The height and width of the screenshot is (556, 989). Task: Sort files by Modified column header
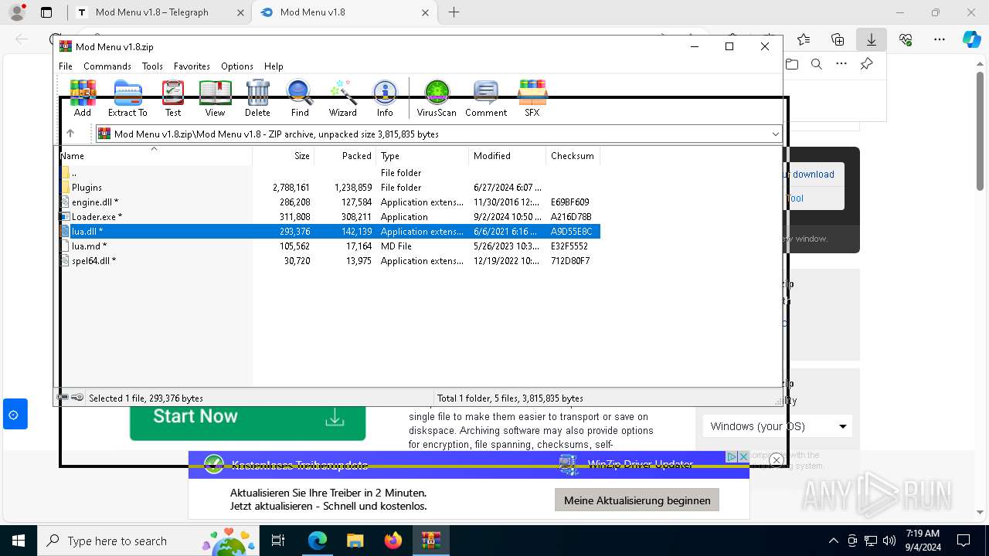(508, 156)
